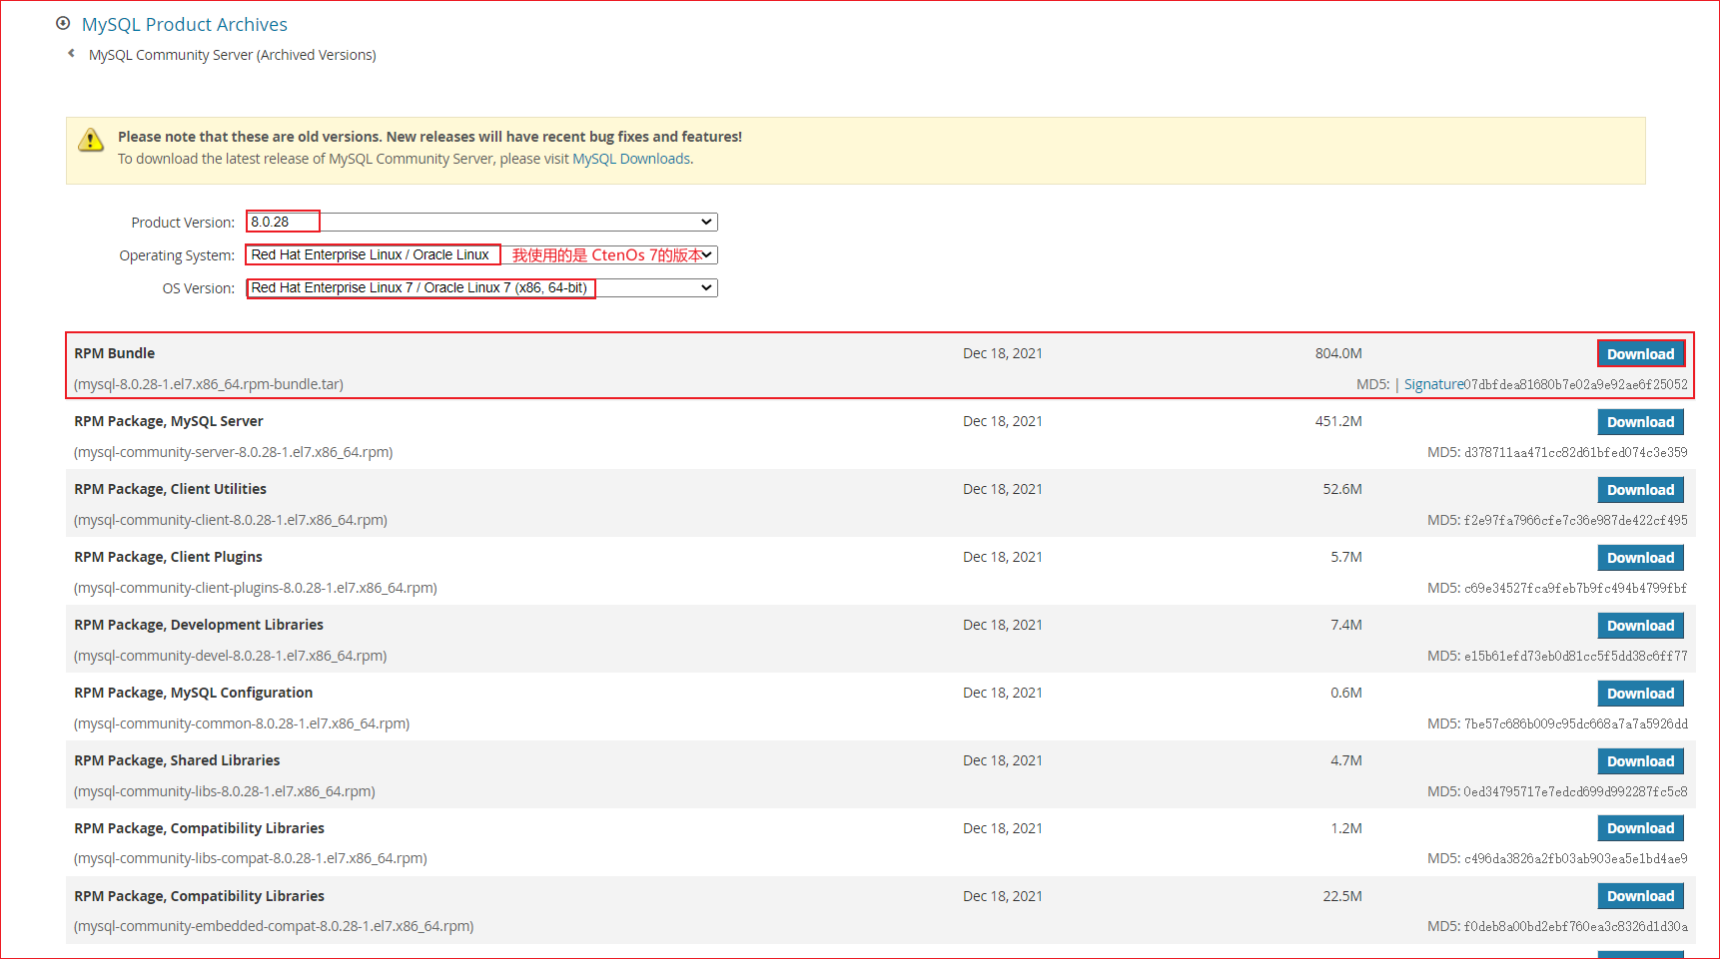Screen dimensions: 1720x959
Task: Click the 7.4M size of Development Libraries
Action: 1346,625
